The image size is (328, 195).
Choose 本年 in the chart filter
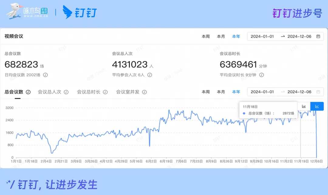coord(236,92)
